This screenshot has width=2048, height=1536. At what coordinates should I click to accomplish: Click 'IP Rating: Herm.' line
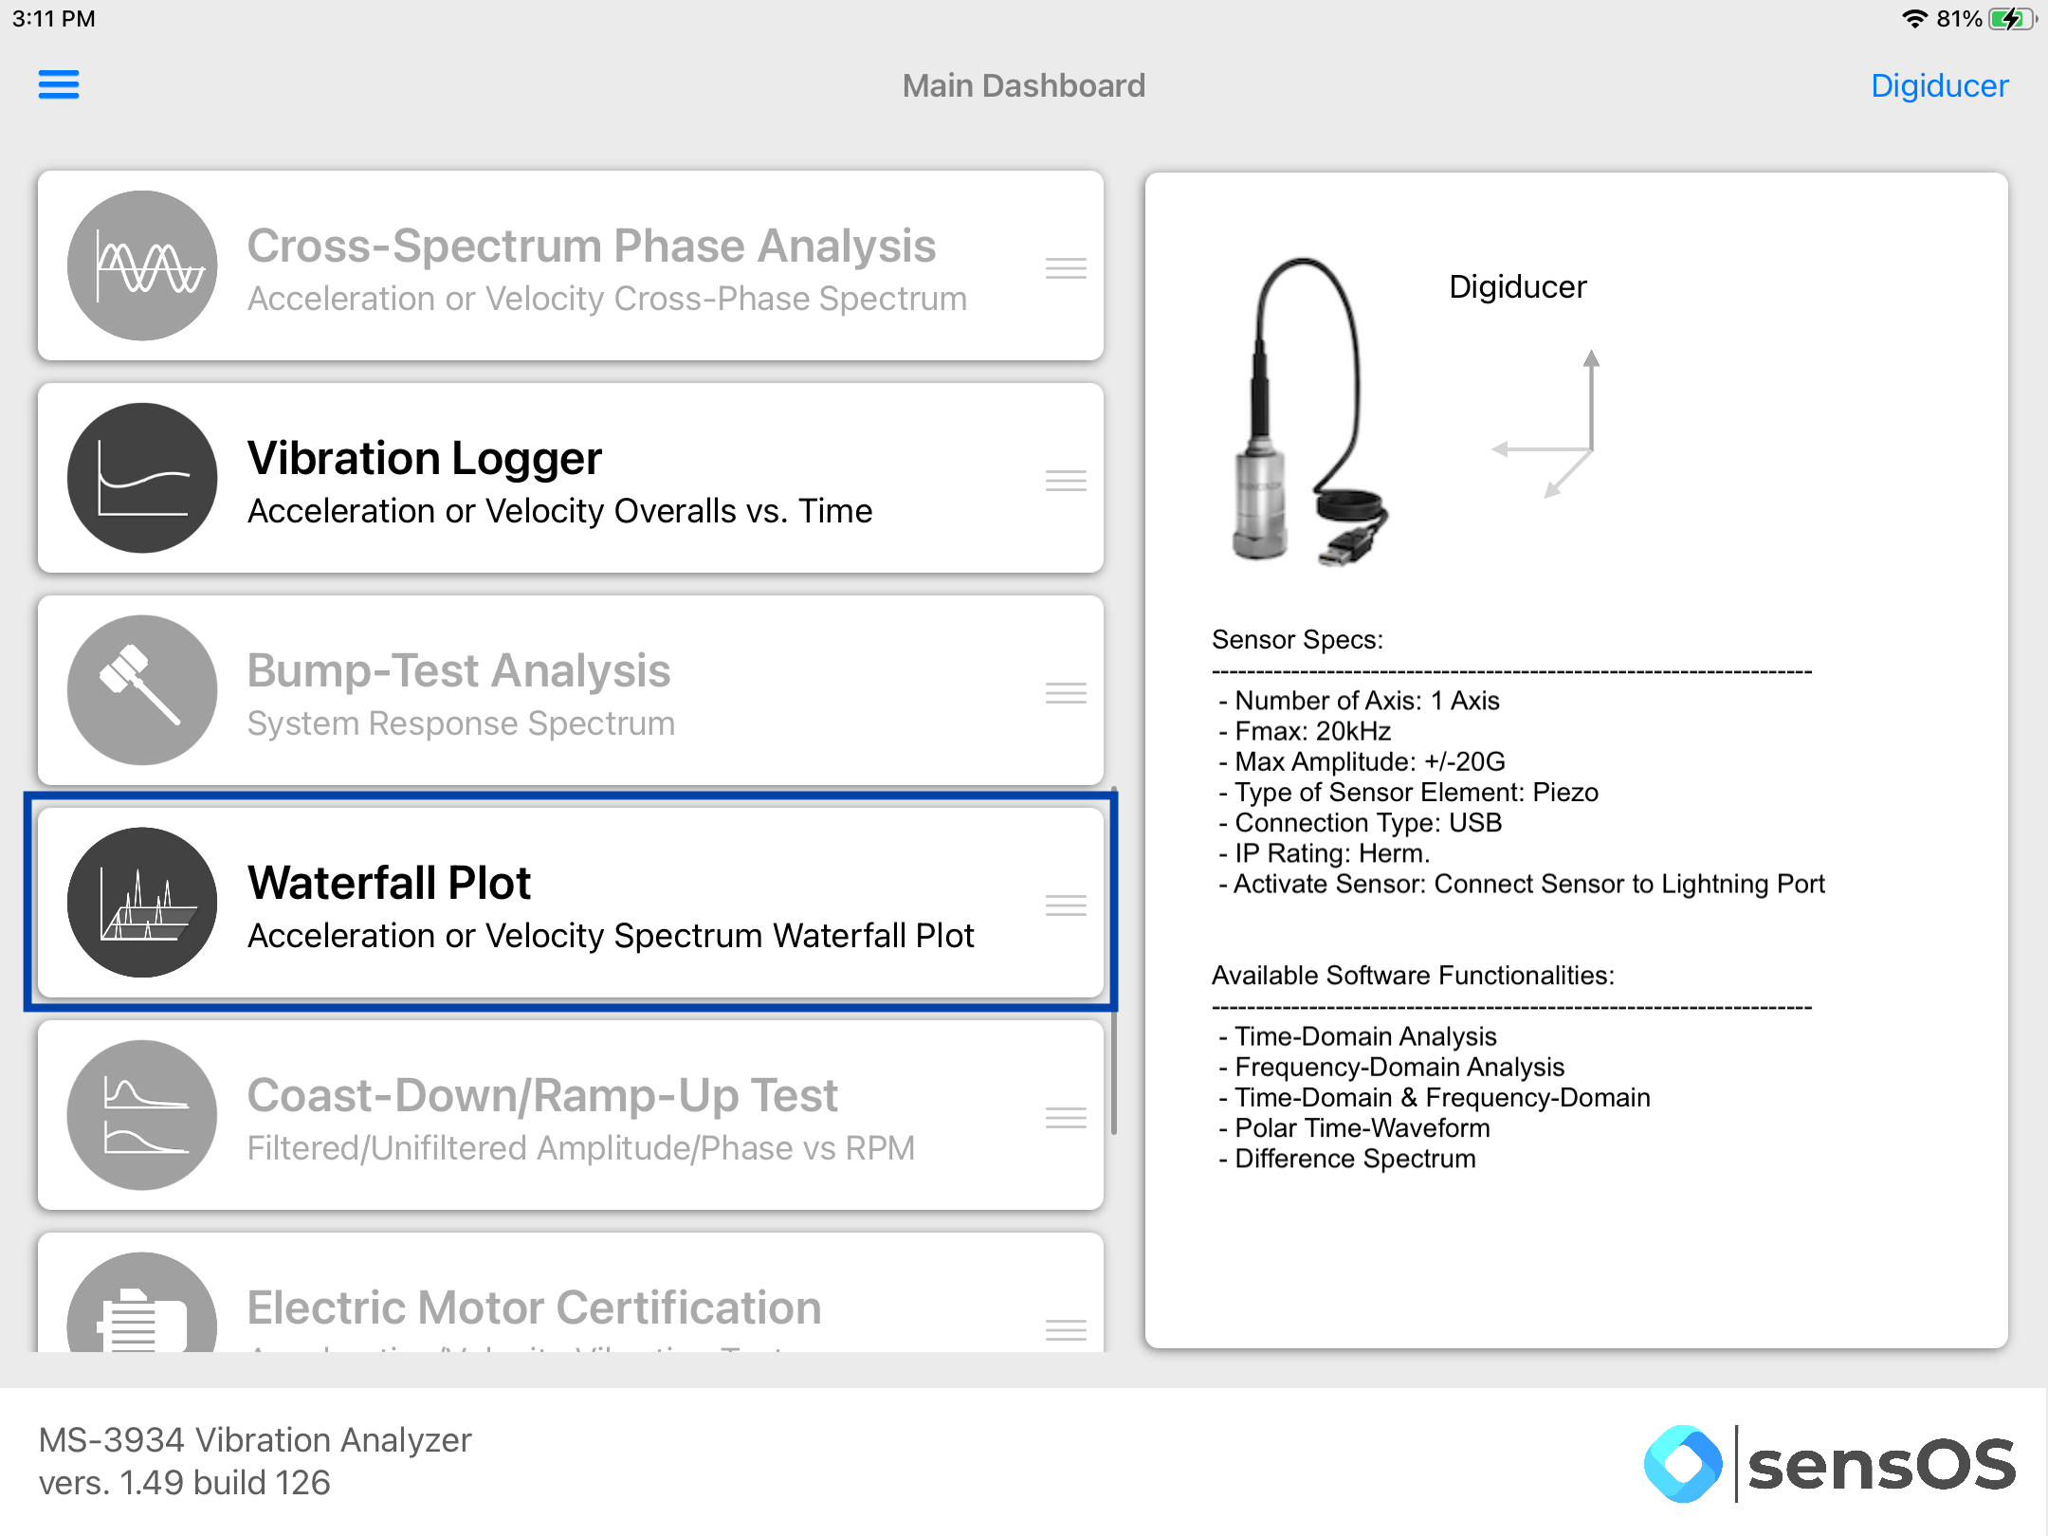1325,853
